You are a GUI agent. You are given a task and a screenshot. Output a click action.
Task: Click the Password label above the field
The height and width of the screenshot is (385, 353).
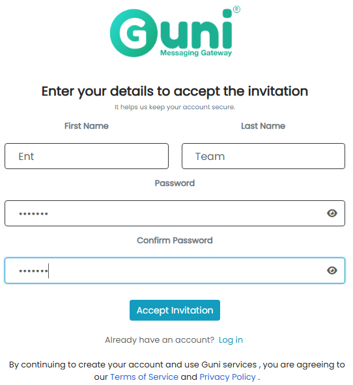(175, 183)
